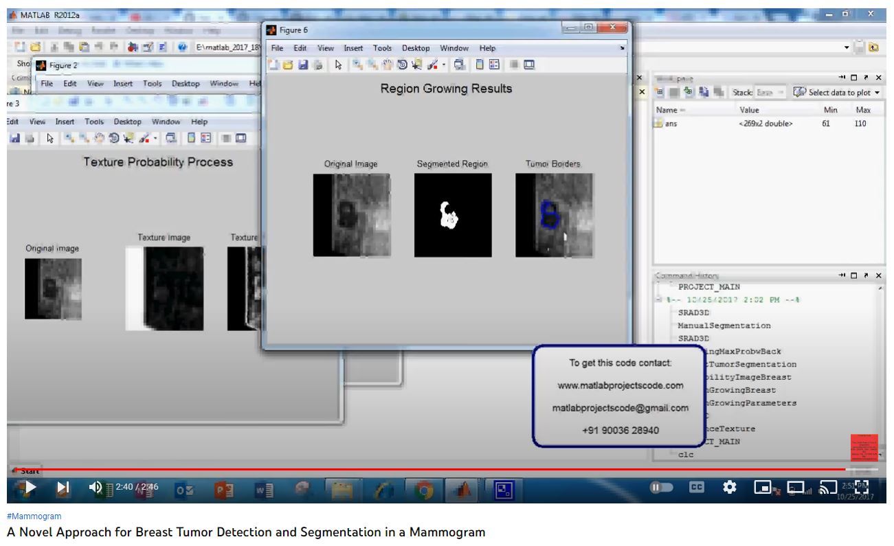Select the Rotate 3D tool in Figure 6
894x546 pixels.
(x=402, y=65)
